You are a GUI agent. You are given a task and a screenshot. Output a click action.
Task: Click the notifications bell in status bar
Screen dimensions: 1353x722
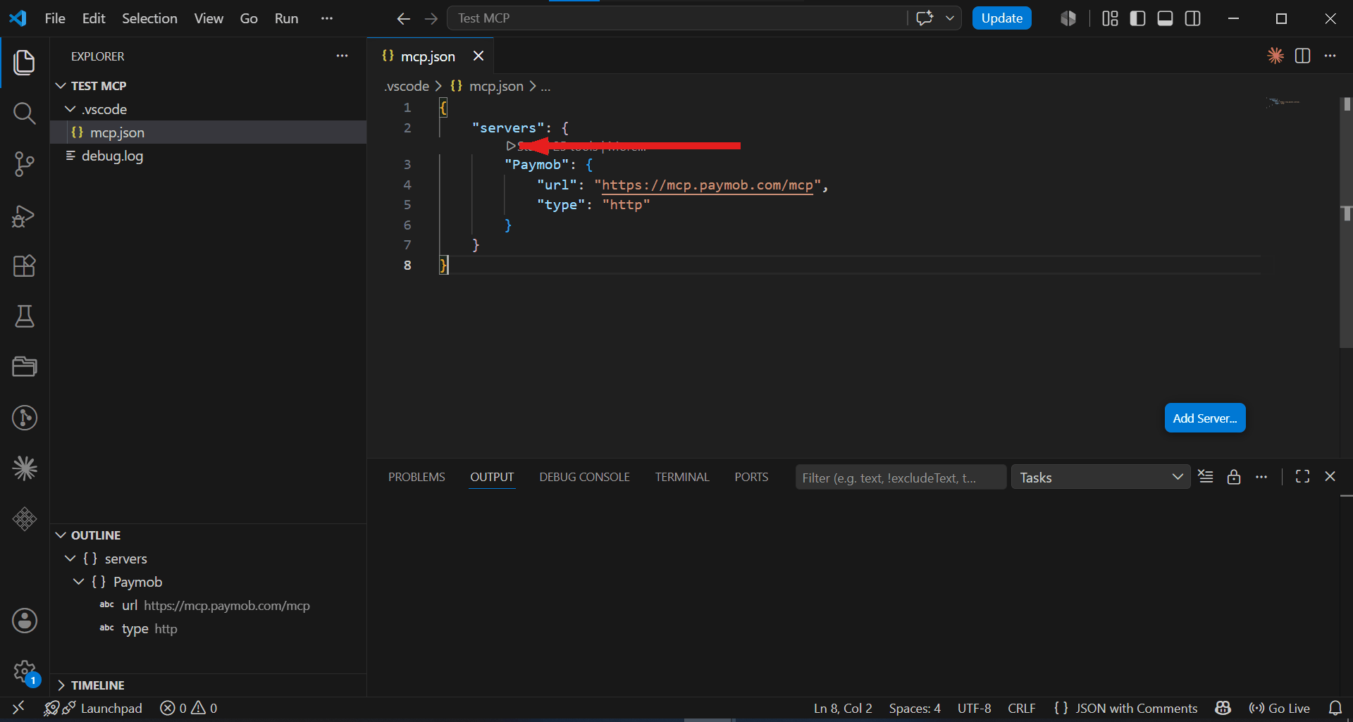point(1335,708)
